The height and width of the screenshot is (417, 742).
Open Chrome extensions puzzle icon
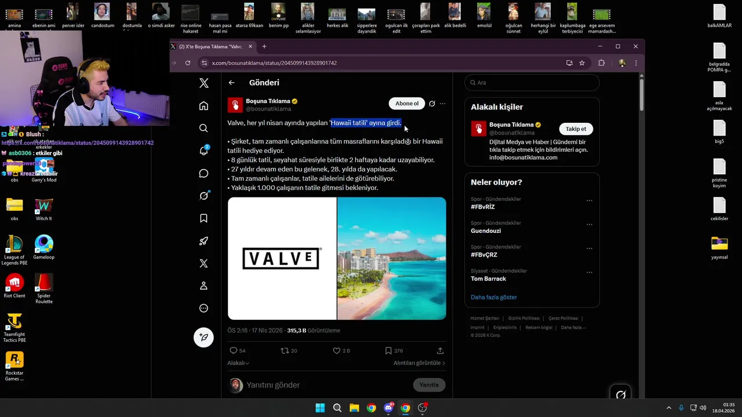pyautogui.click(x=601, y=63)
